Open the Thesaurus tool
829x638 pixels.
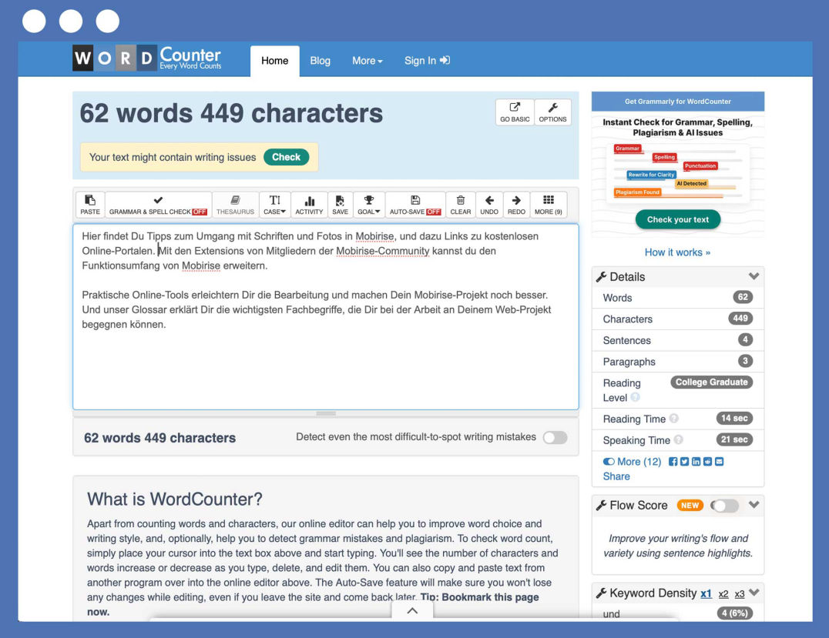235,205
